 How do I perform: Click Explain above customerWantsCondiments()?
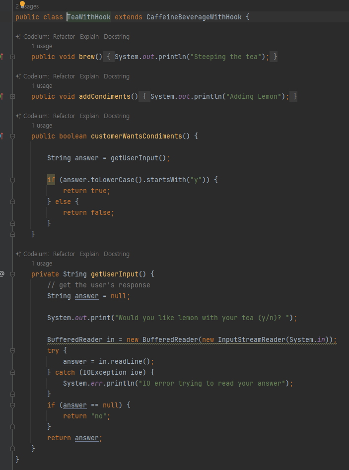(x=89, y=116)
